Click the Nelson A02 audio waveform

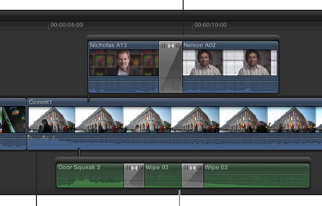tap(230, 87)
